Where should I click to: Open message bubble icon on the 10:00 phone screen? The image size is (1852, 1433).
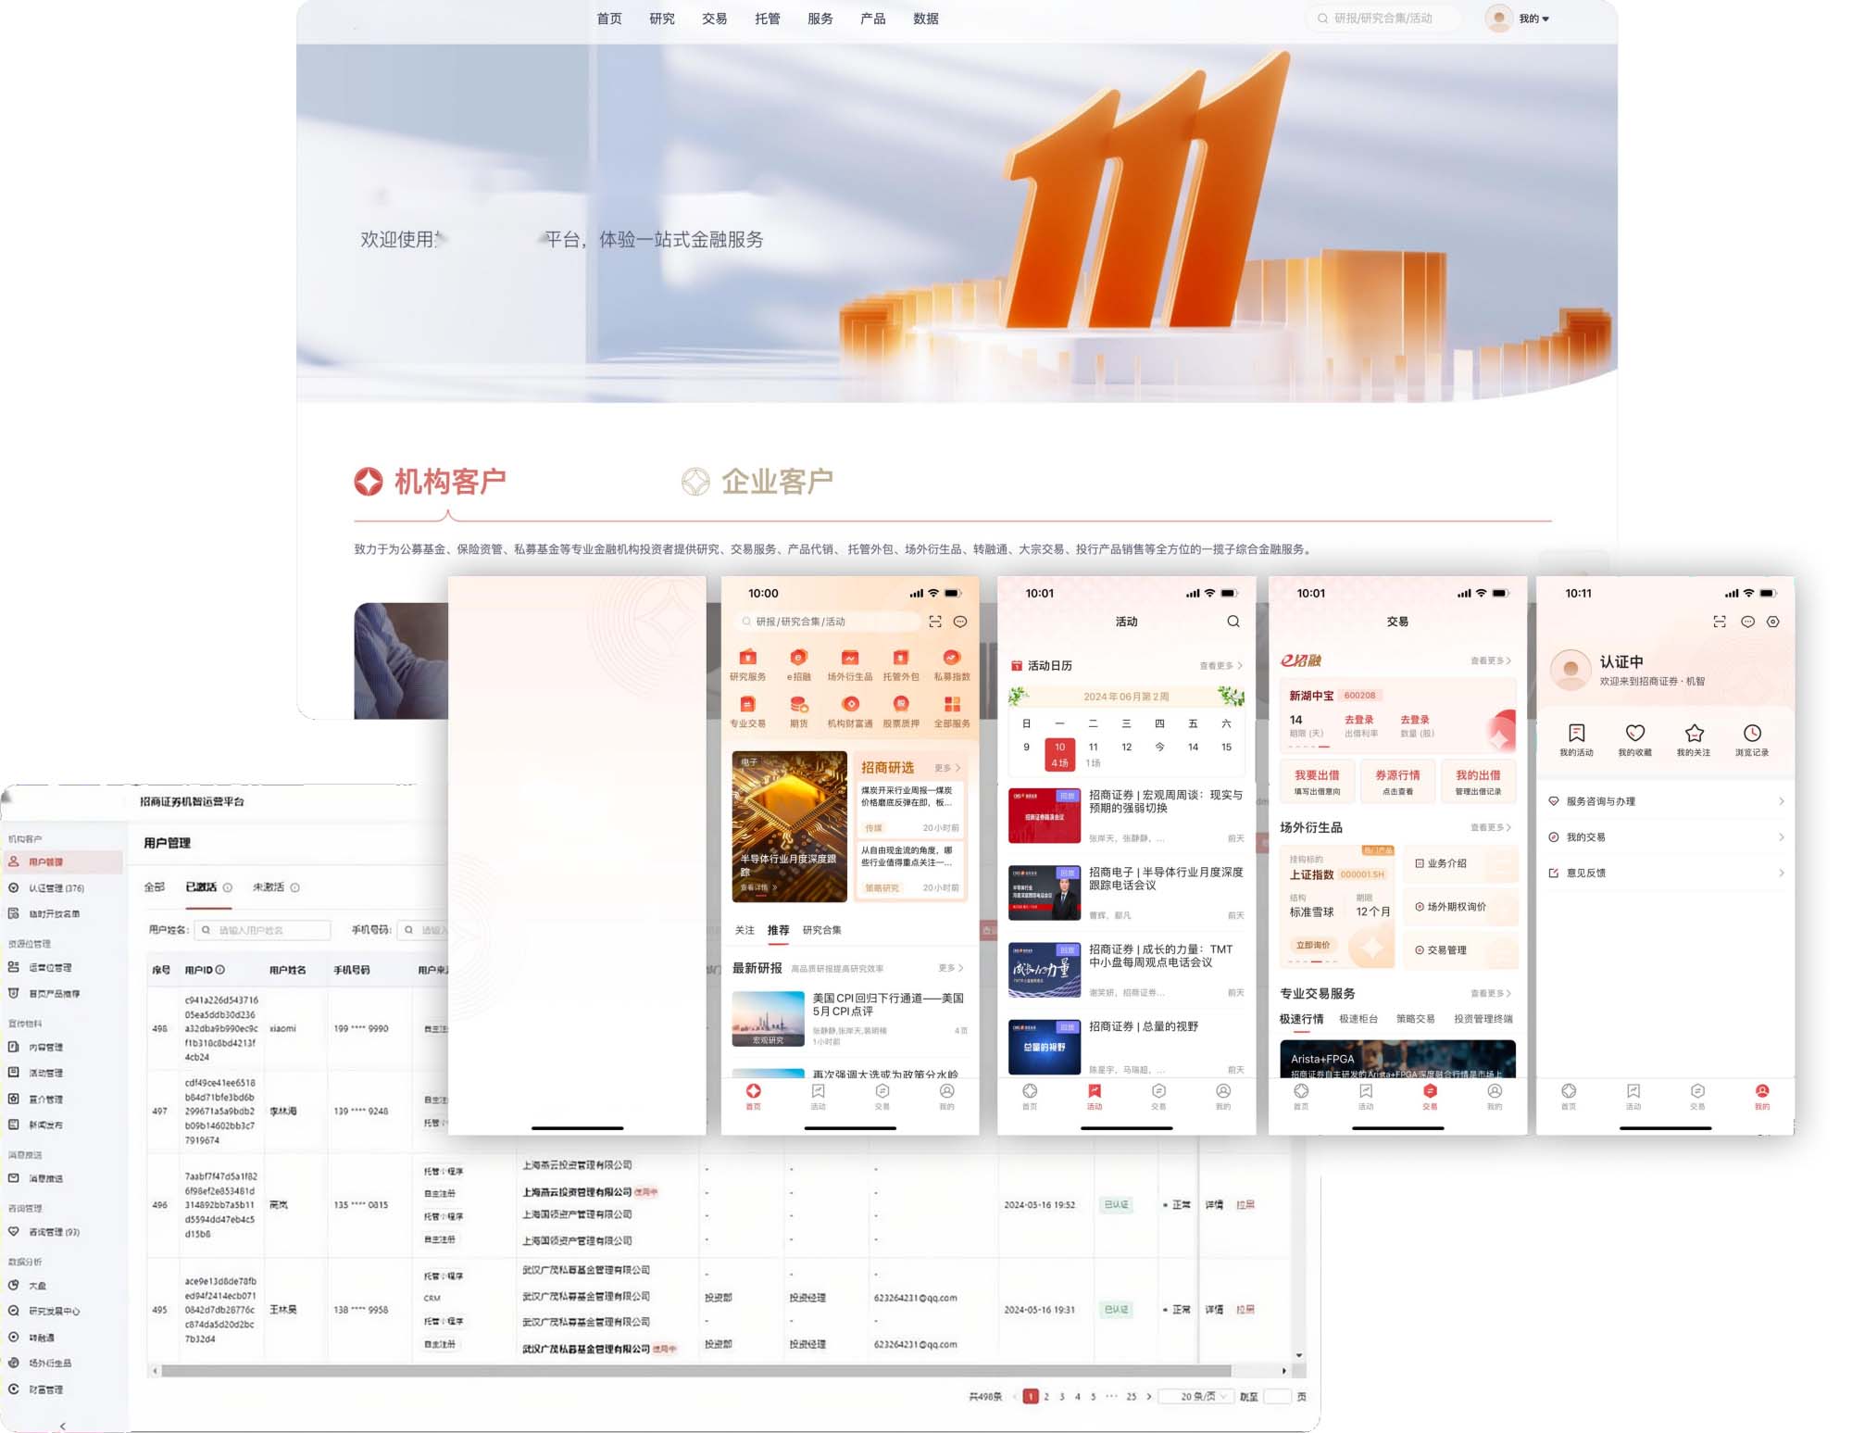coord(960,622)
